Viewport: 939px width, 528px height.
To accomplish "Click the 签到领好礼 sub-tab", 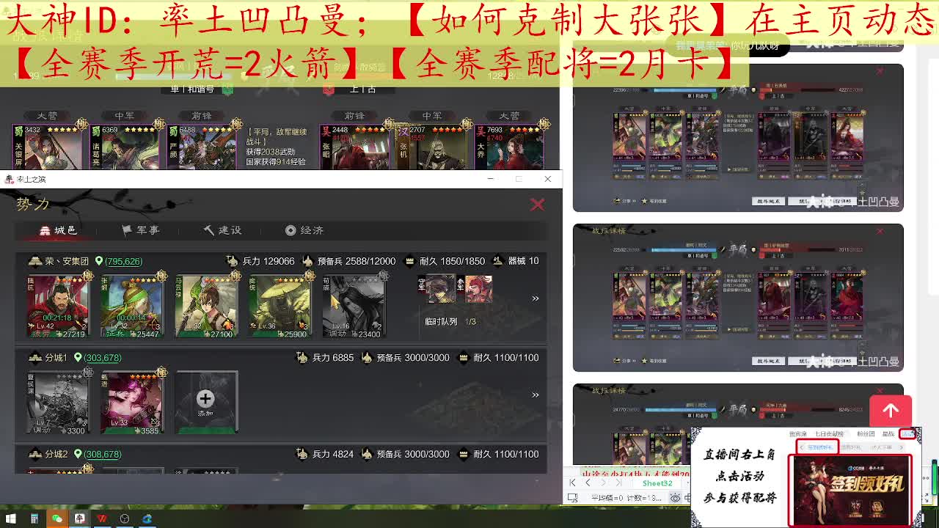I will coord(820,447).
